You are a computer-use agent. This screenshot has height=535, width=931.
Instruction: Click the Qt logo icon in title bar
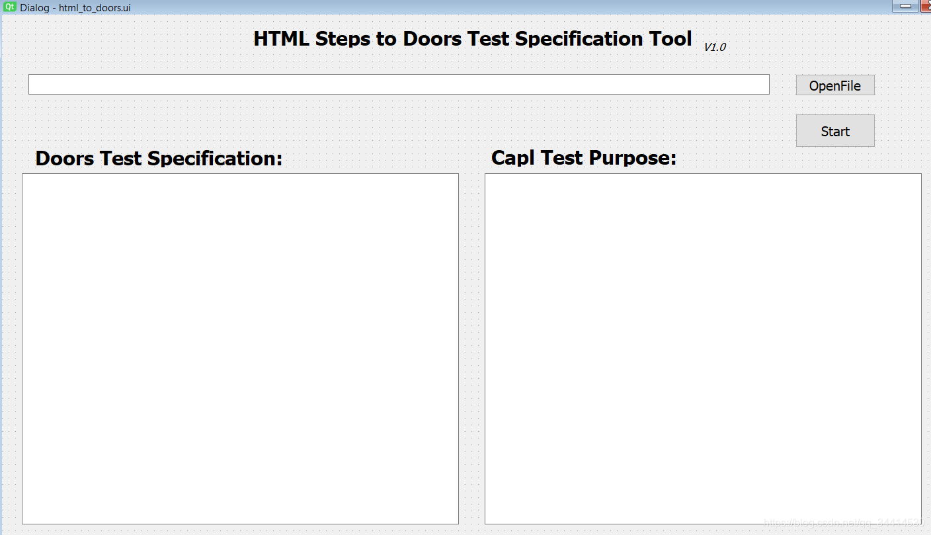point(10,7)
